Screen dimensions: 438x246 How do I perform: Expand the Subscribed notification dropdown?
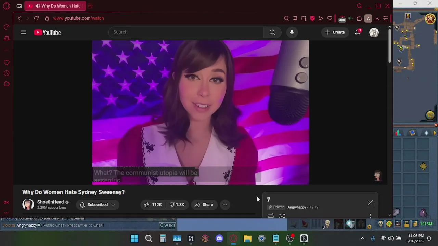(x=98, y=205)
